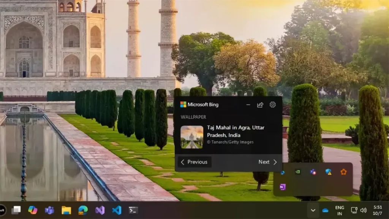The height and width of the screenshot is (219, 389).
Task: Open Visual Studio from the taskbar
Action: 101,210
